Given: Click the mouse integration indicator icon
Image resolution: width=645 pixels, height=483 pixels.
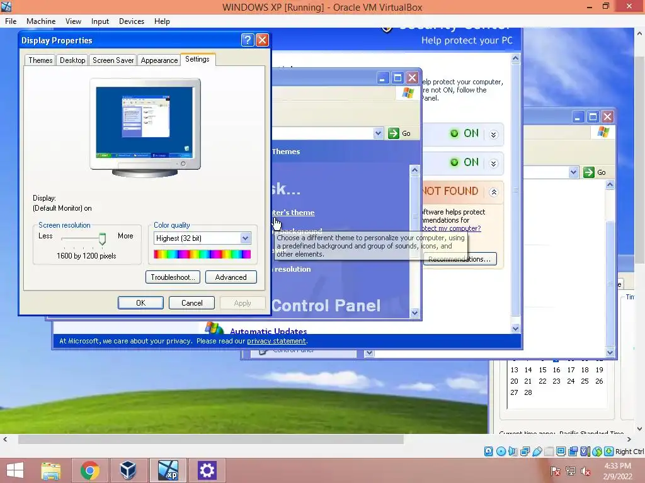Looking at the screenshot, I should point(597,452).
